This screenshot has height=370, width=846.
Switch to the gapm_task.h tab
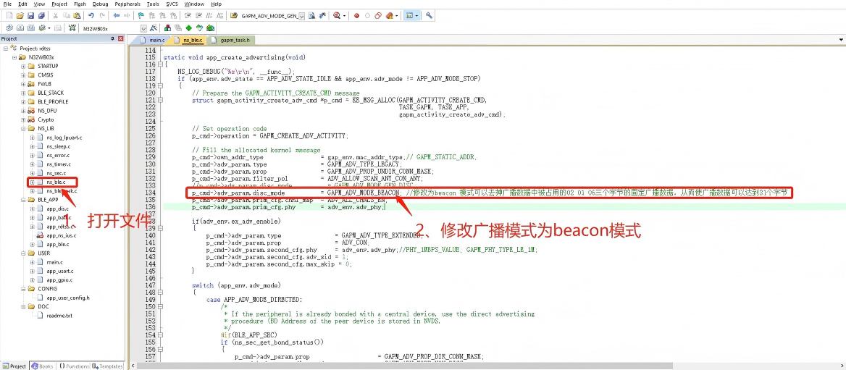pyautogui.click(x=235, y=41)
